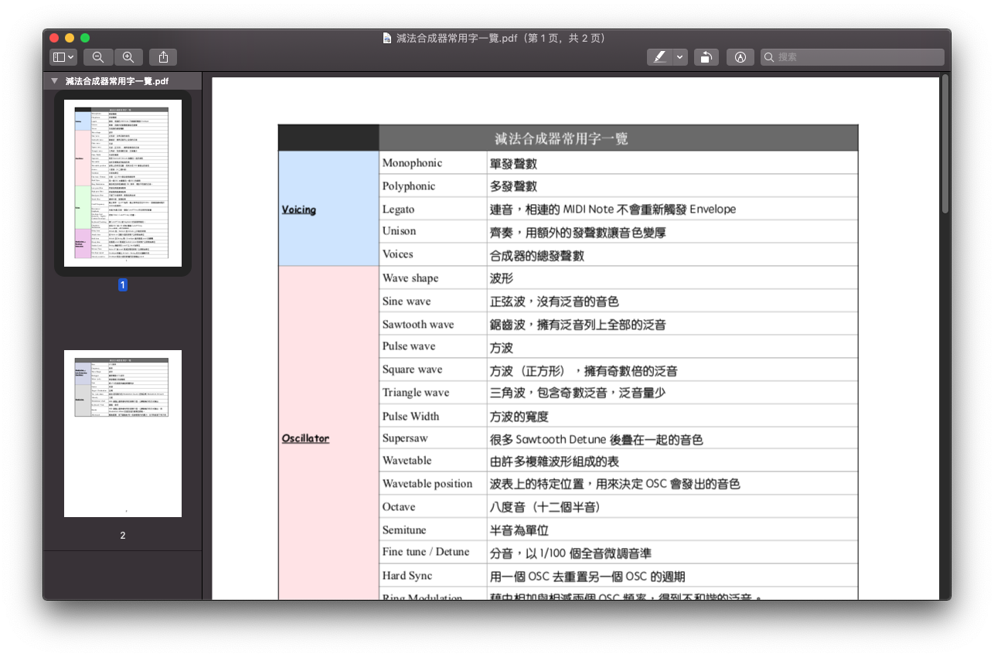Click the 由許多複雜波形組成的表 text
Image resolution: width=994 pixels, height=657 pixels.
pyautogui.click(x=554, y=461)
